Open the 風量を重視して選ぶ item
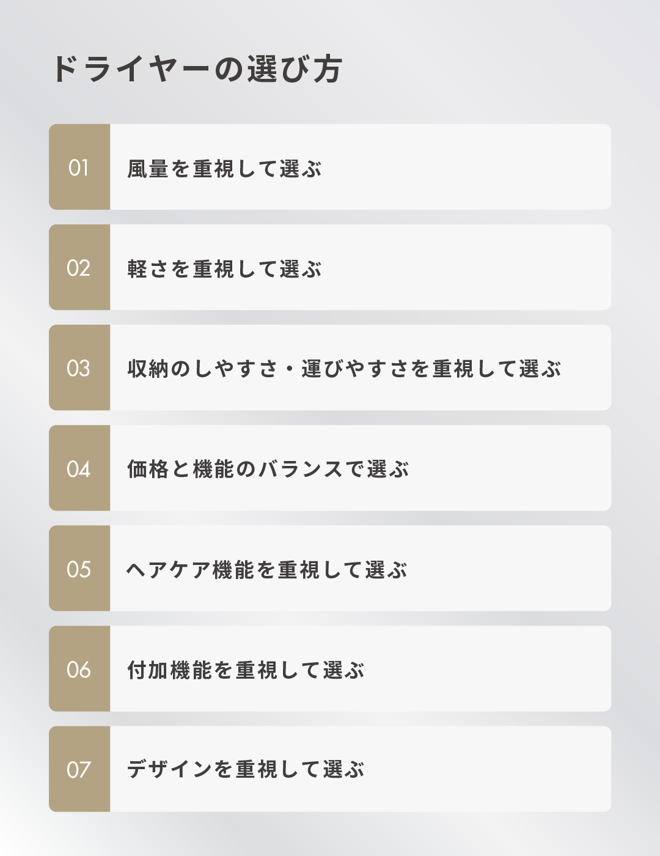This screenshot has height=856, width=660. click(x=224, y=169)
